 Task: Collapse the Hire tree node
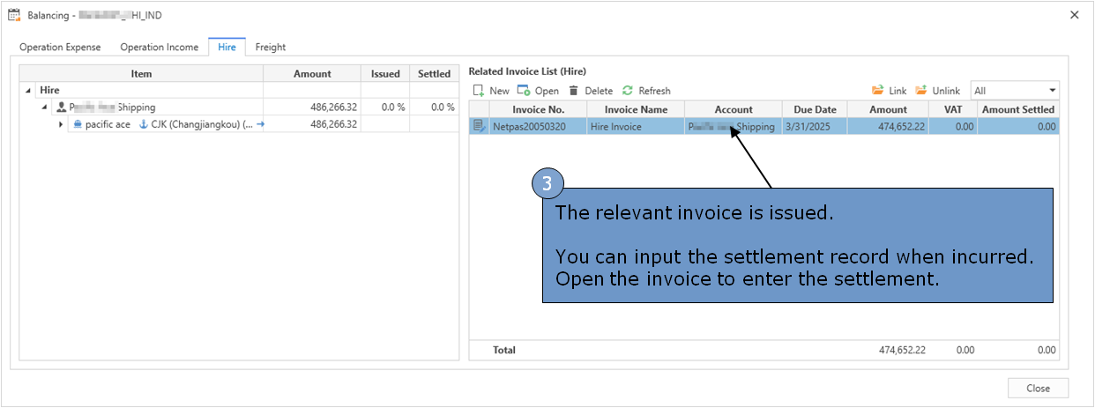point(29,91)
